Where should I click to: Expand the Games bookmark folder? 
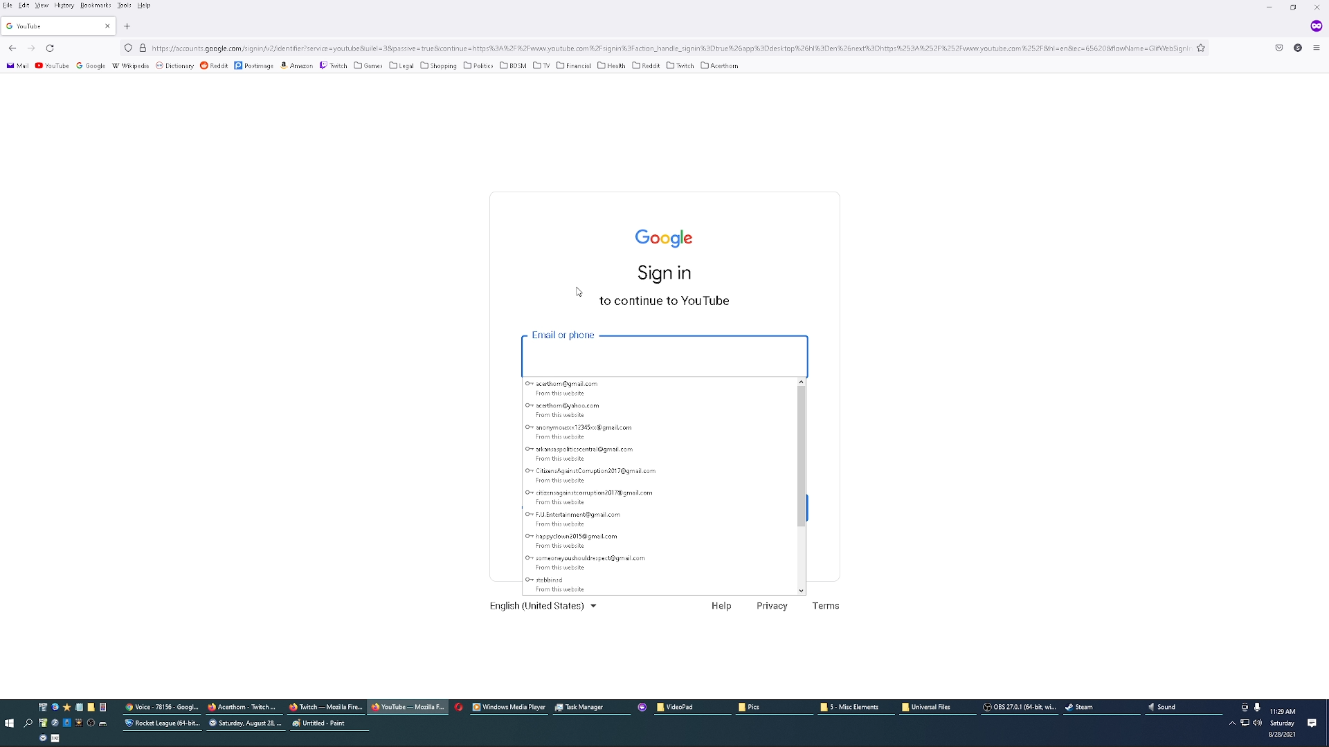pyautogui.click(x=368, y=66)
